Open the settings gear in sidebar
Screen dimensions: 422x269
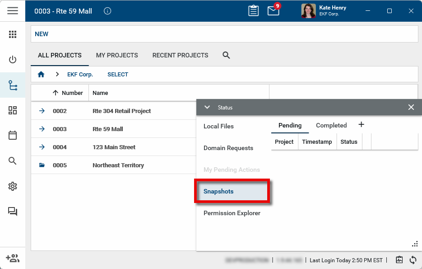click(13, 186)
